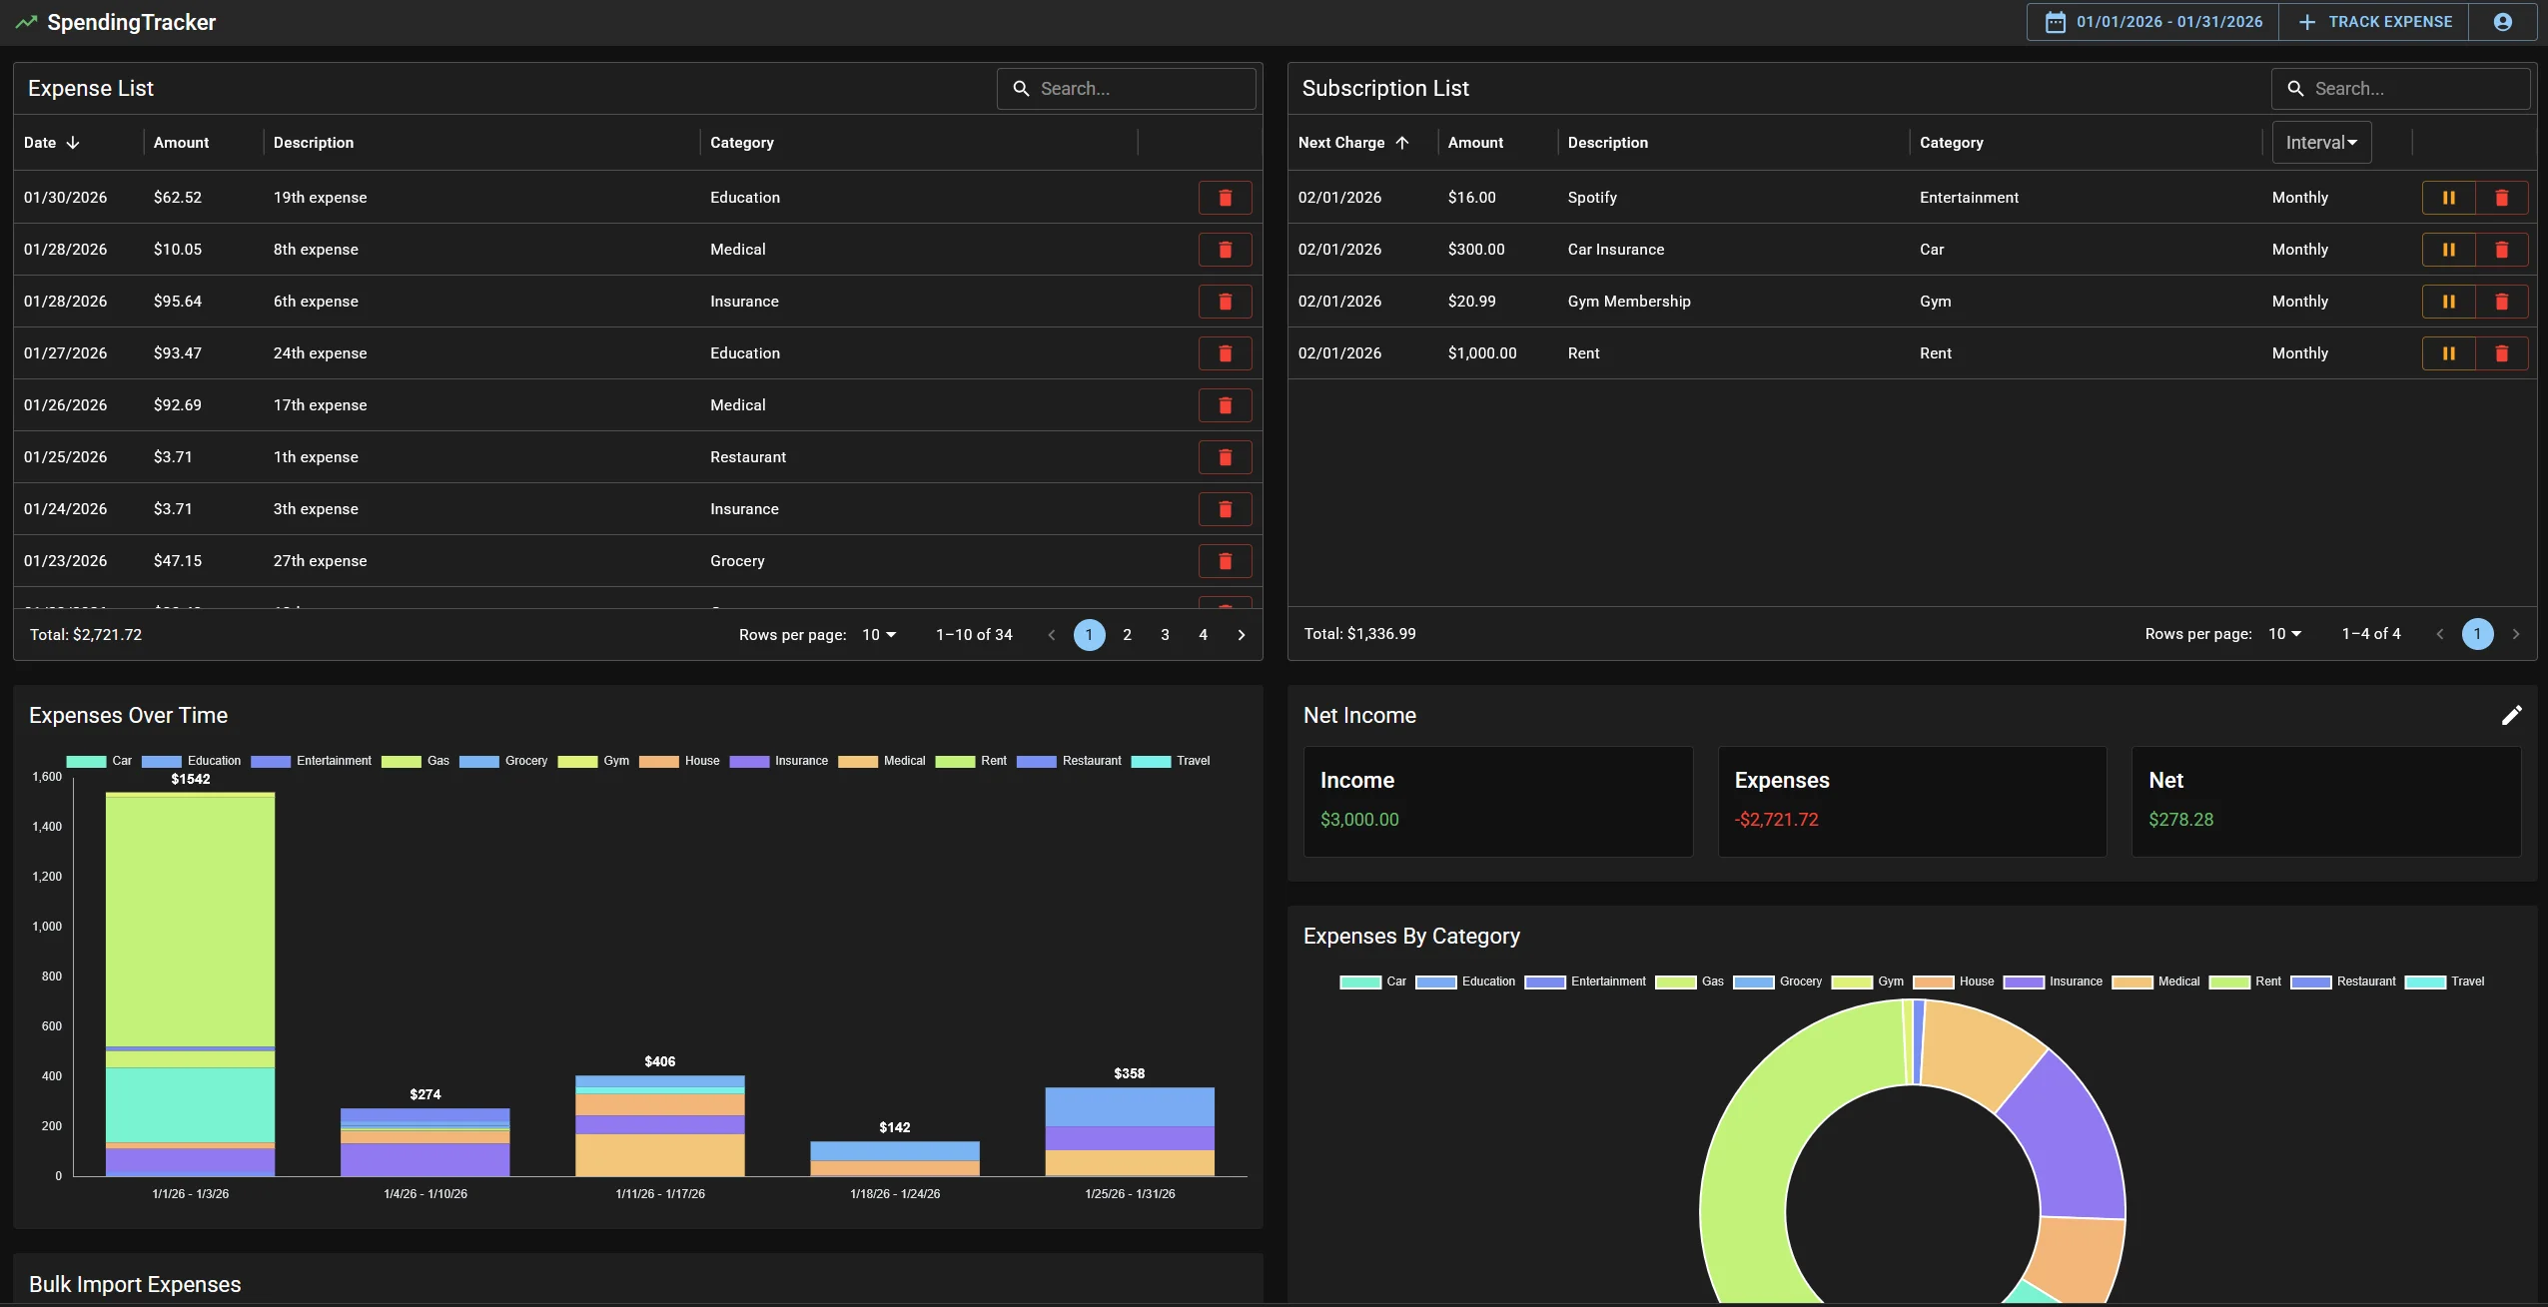Toggle Education in Expenses Over Time legend
Image resolution: width=2548 pixels, height=1307 pixels.
point(192,761)
